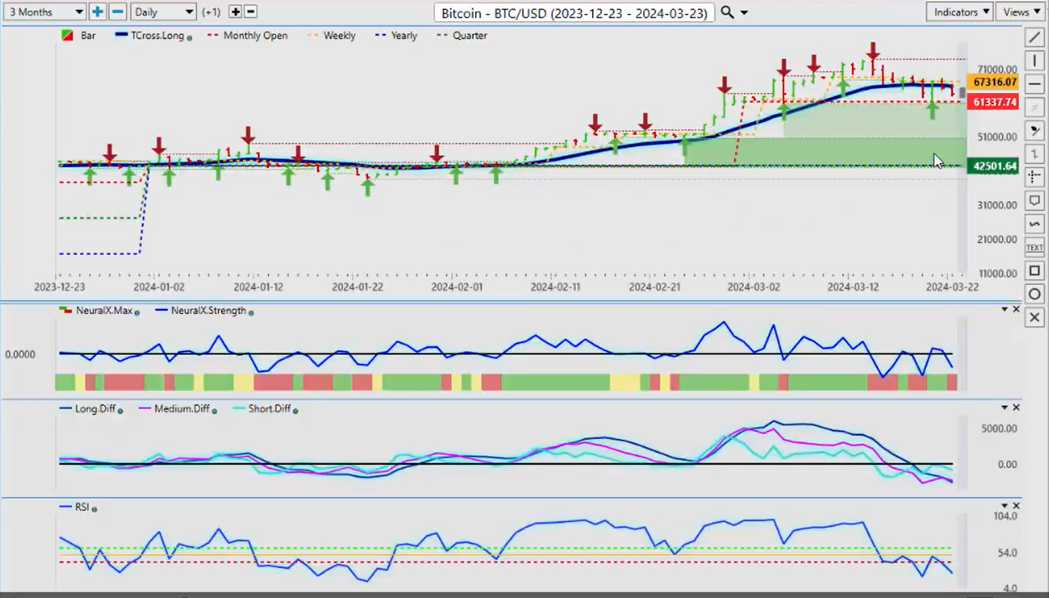Click blue plus to extend date range

[x=97, y=12]
